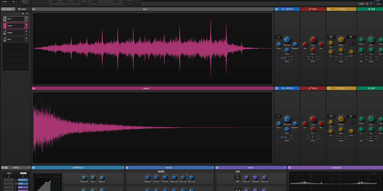Expand the Effects panel dropdown arrow

(29, 168)
